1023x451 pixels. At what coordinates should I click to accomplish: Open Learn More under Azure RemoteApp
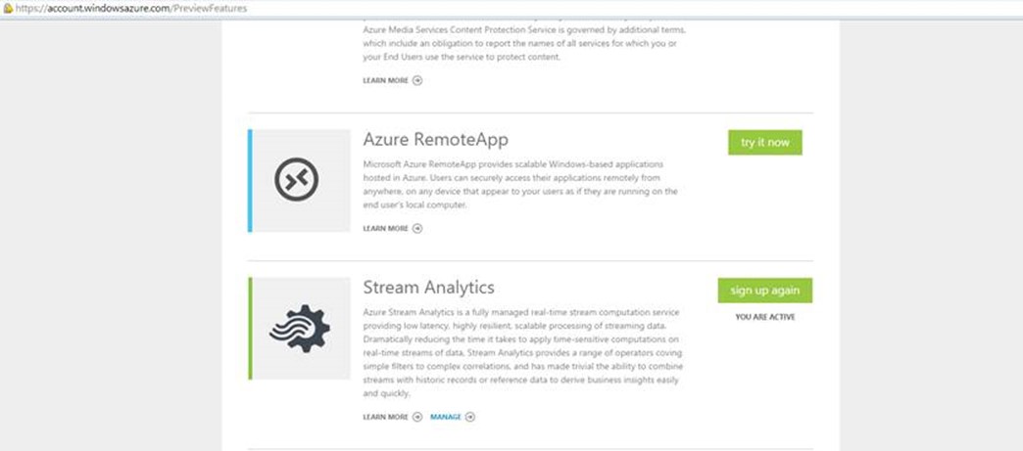(x=385, y=228)
